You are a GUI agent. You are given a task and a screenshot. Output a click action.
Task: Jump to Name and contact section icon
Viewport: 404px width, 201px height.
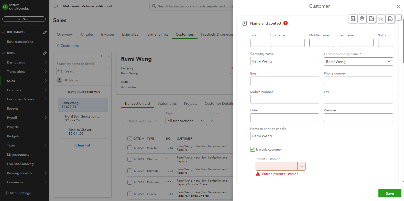pos(353,19)
